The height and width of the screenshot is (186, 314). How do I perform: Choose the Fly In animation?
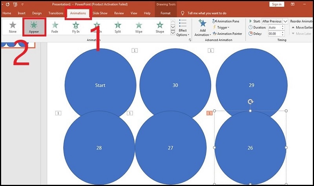[x=76, y=27]
